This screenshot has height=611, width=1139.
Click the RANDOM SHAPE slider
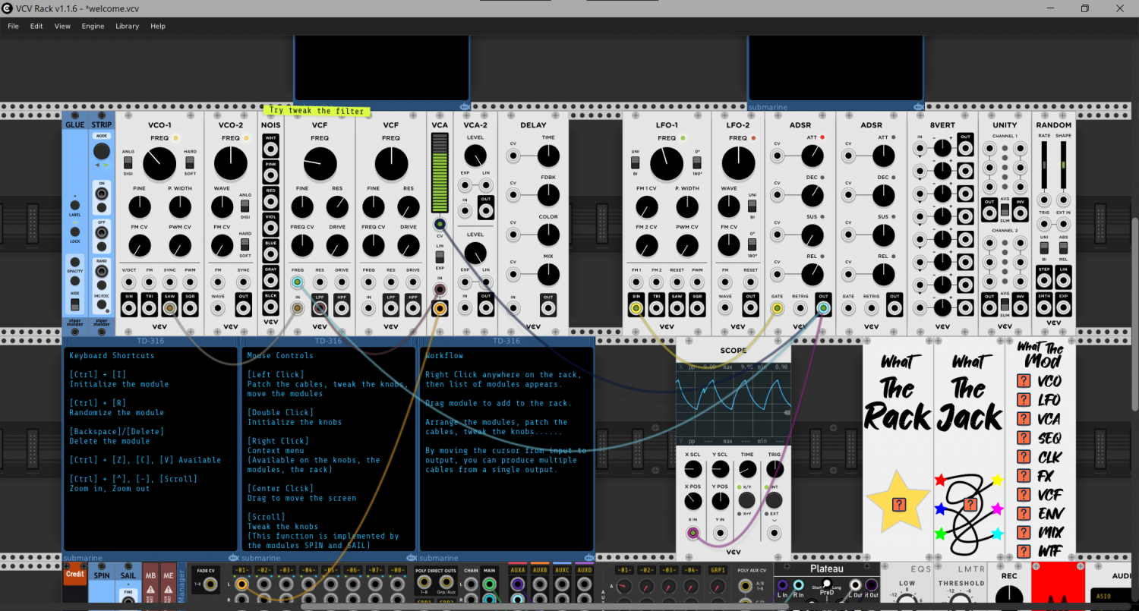pos(1063,165)
